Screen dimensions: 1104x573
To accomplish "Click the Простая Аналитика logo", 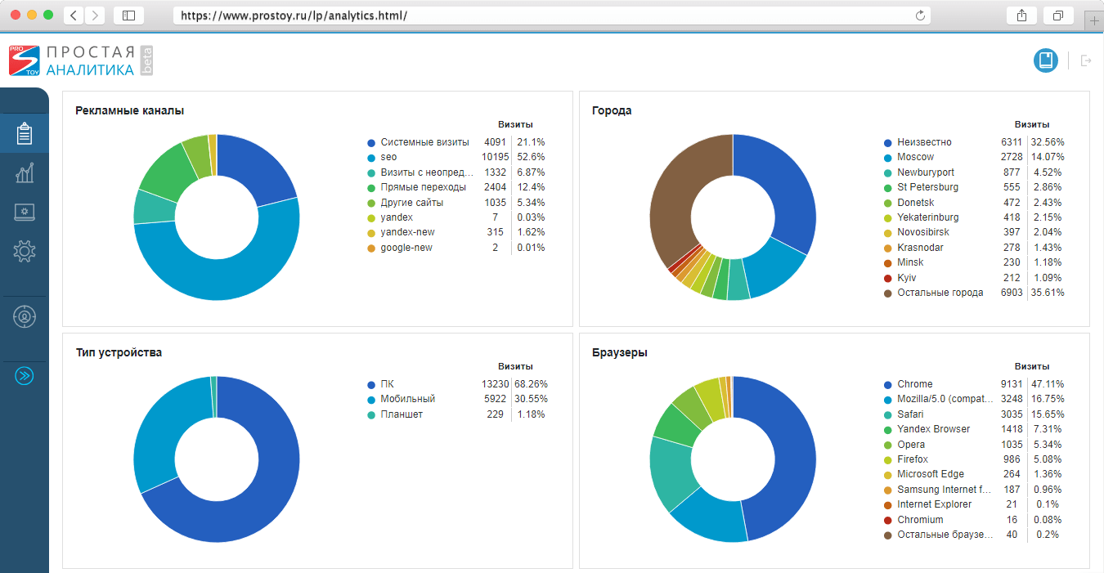I will point(80,61).
